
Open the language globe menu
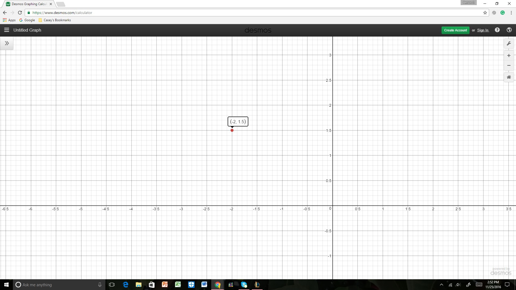509,30
